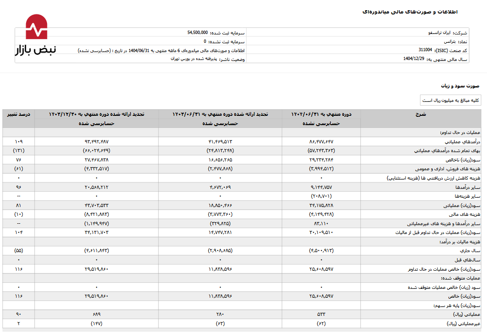Select the ۱۴۰۳/۱۲/۳۰ restated period column header

point(96,114)
